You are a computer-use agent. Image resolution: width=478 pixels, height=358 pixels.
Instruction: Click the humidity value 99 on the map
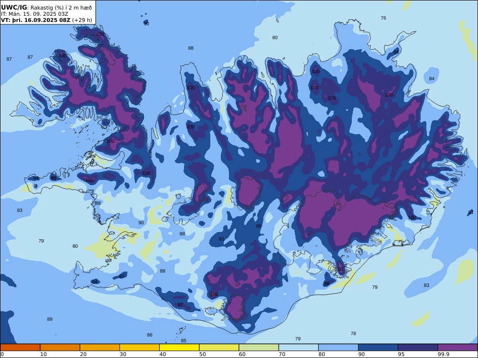[54, 178]
